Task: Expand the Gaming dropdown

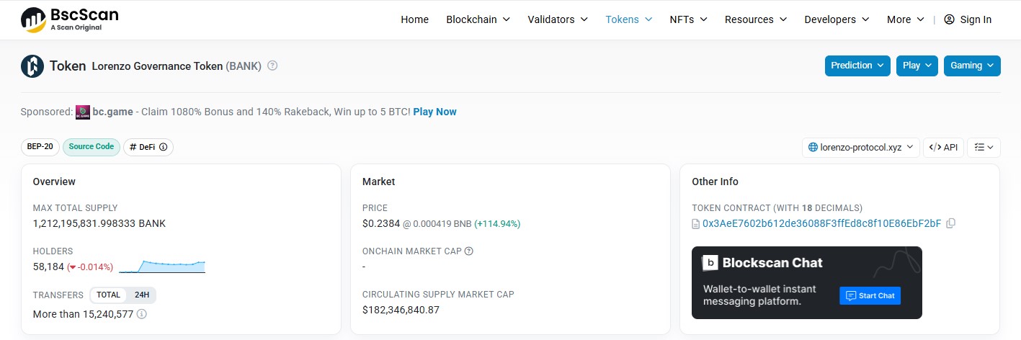Action: [972, 66]
